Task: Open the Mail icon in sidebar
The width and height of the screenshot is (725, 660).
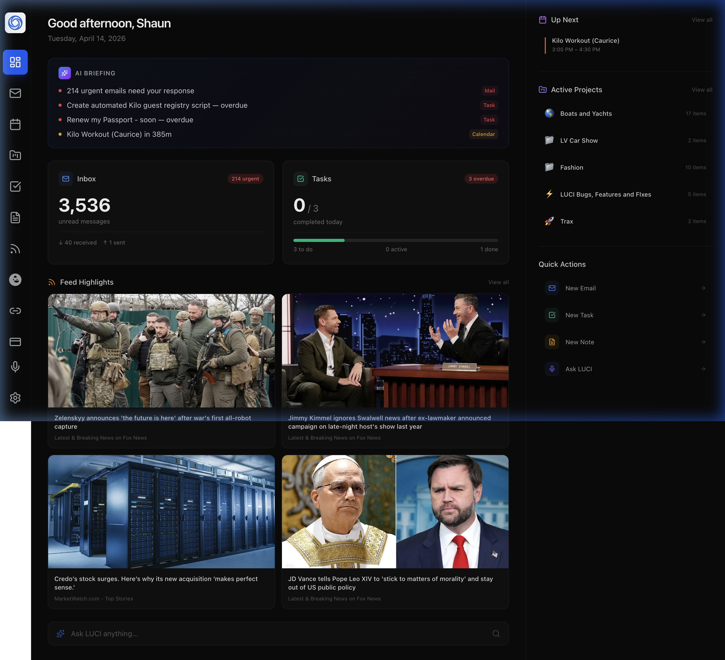Action: coord(15,94)
